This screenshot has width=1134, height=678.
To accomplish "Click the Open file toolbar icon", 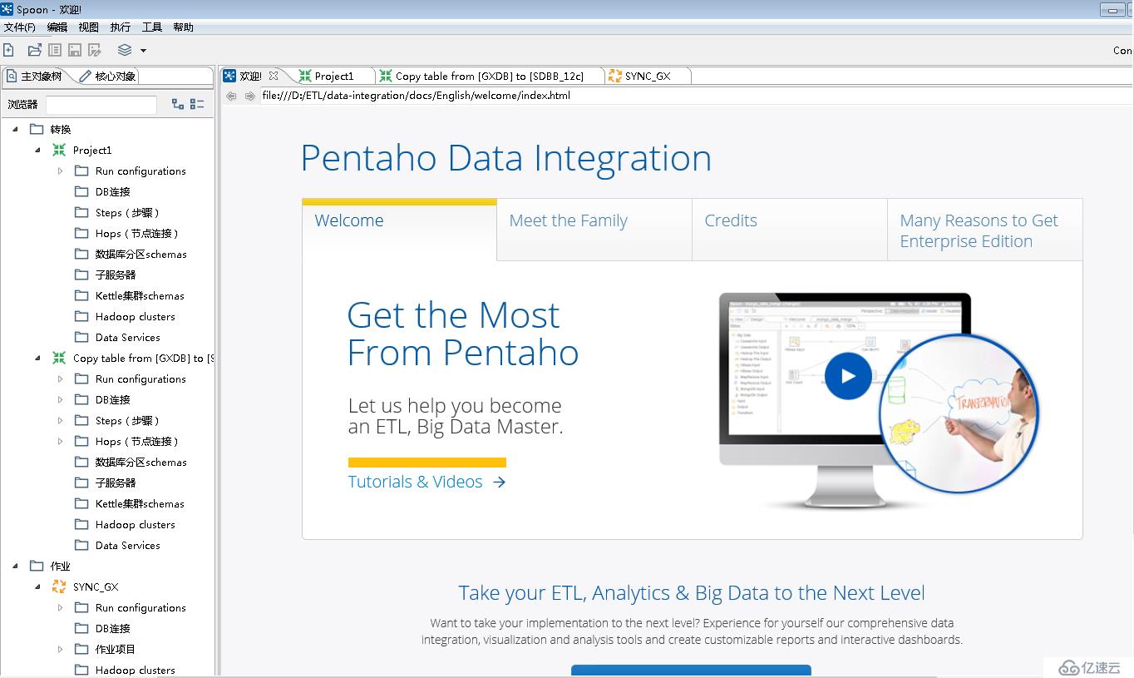I will coord(35,50).
